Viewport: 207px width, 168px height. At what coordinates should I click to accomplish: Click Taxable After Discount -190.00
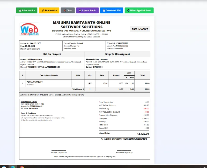(x=146, y=115)
